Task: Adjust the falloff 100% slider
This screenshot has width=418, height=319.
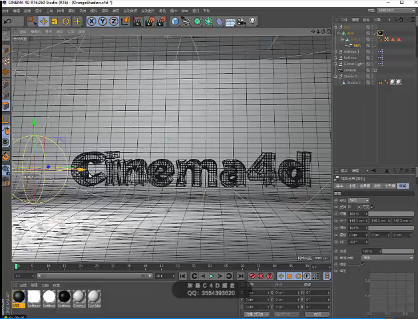Action: click(398, 251)
